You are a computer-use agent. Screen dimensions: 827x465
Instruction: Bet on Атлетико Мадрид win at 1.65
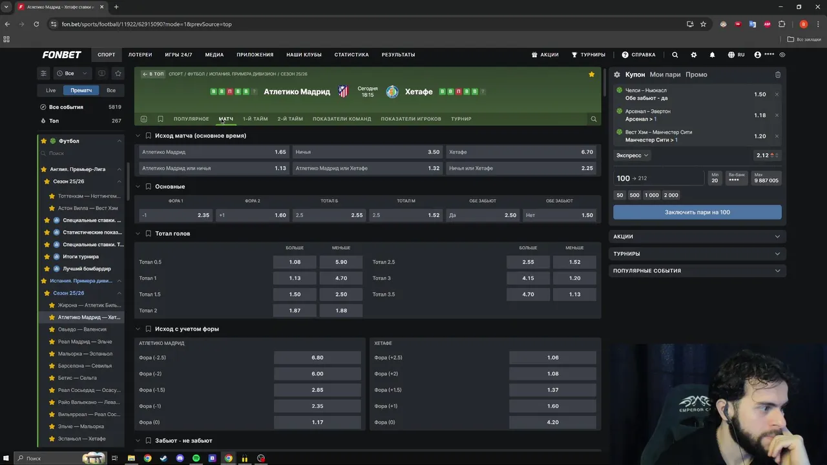click(x=214, y=152)
